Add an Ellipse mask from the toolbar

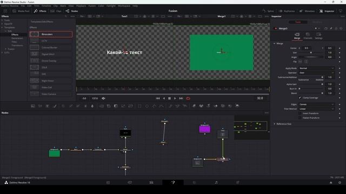coord(147,106)
